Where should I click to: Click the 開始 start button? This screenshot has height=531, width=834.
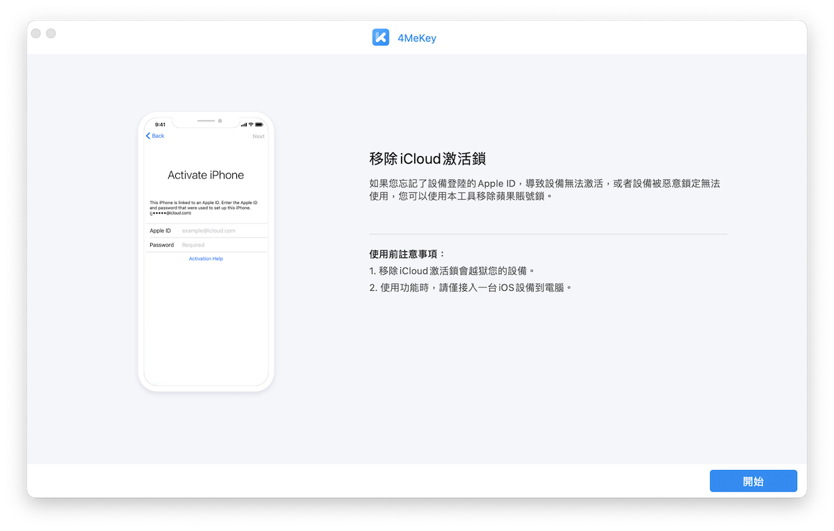[753, 481]
